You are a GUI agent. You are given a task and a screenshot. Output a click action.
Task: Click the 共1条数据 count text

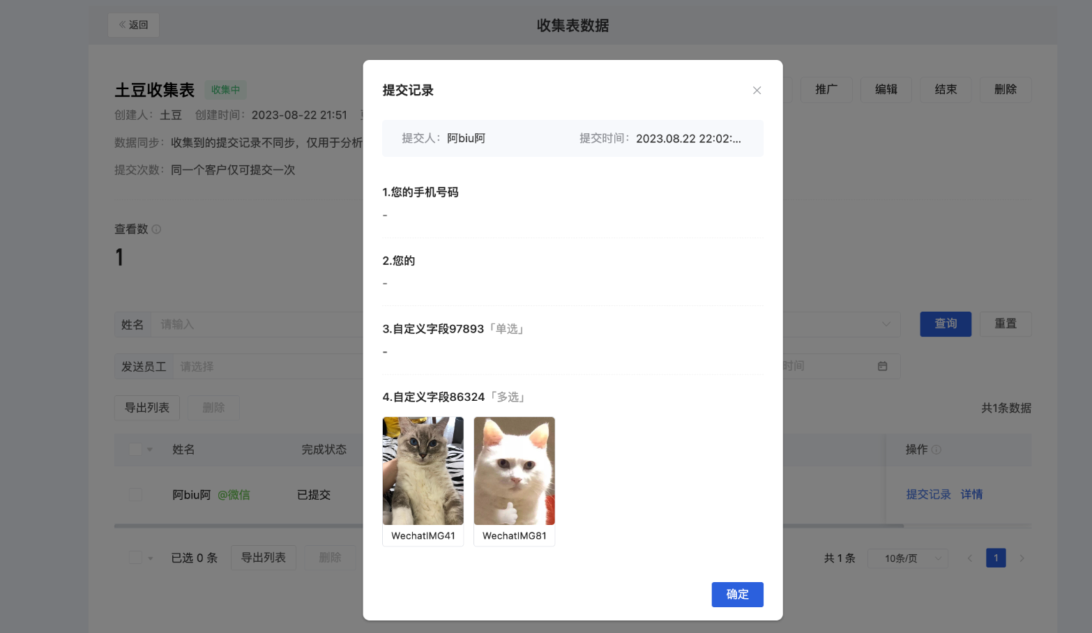(x=1006, y=409)
